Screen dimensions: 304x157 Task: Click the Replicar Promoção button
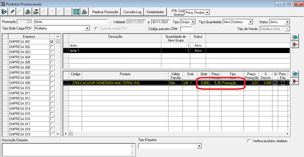[x=105, y=12]
